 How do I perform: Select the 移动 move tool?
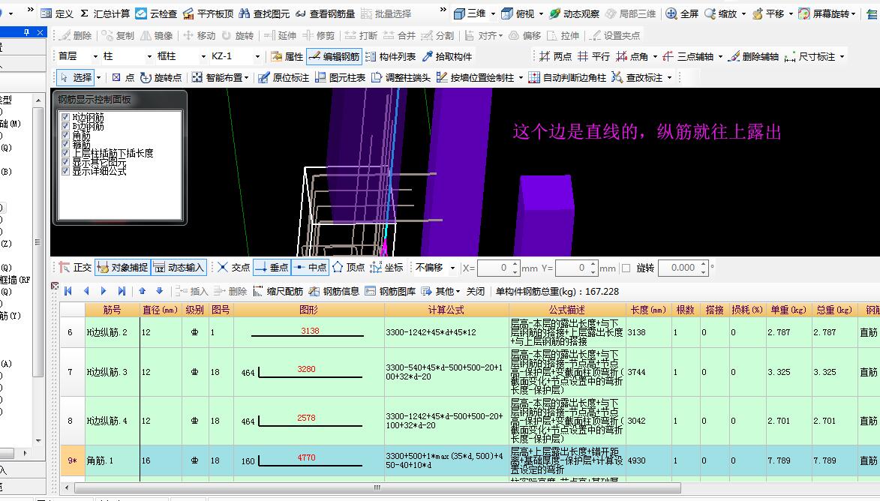(x=200, y=35)
